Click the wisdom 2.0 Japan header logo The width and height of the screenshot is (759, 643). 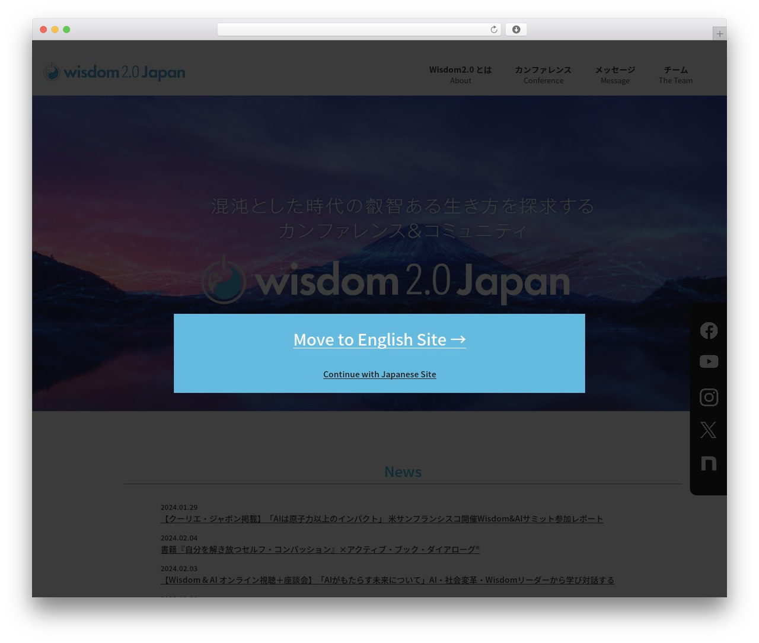pyautogui.click(x=114, y=72)
